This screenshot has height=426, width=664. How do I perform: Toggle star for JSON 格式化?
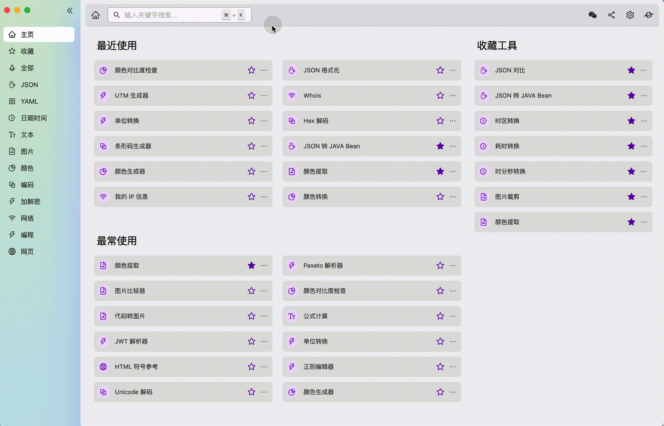440,70
